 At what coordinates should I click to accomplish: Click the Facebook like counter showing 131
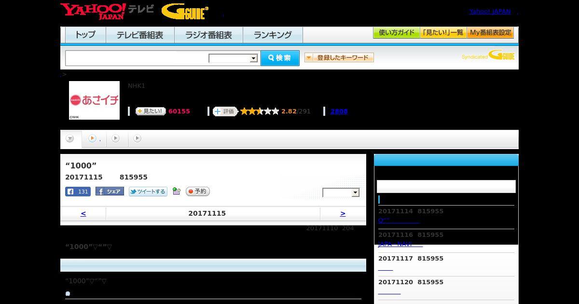[78, 192]
